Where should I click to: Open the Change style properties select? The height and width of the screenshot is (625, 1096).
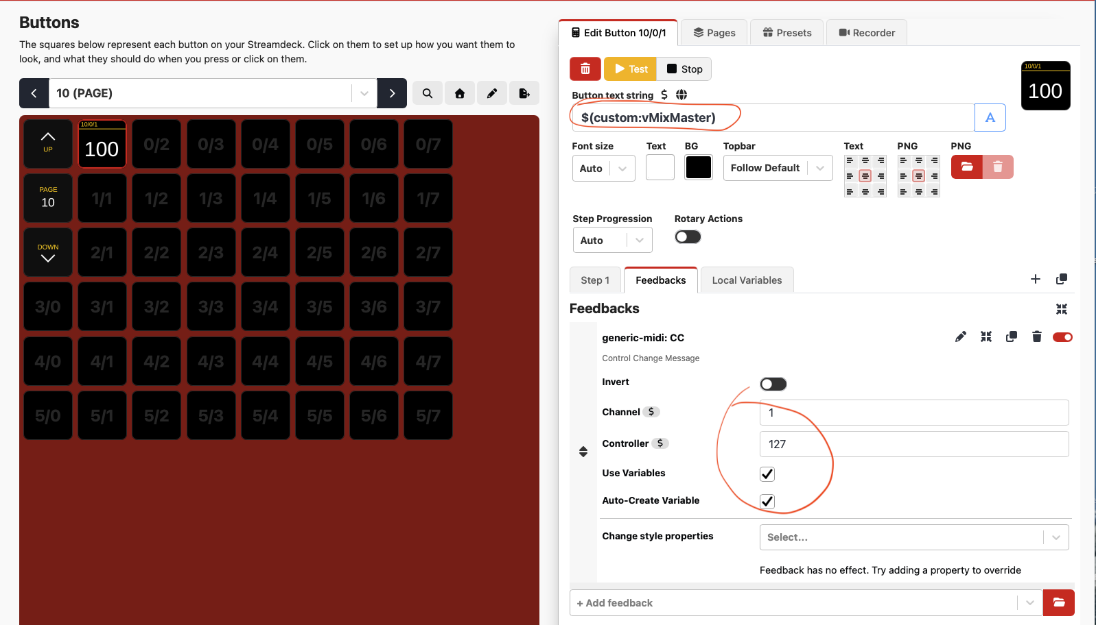click(913, 537)
